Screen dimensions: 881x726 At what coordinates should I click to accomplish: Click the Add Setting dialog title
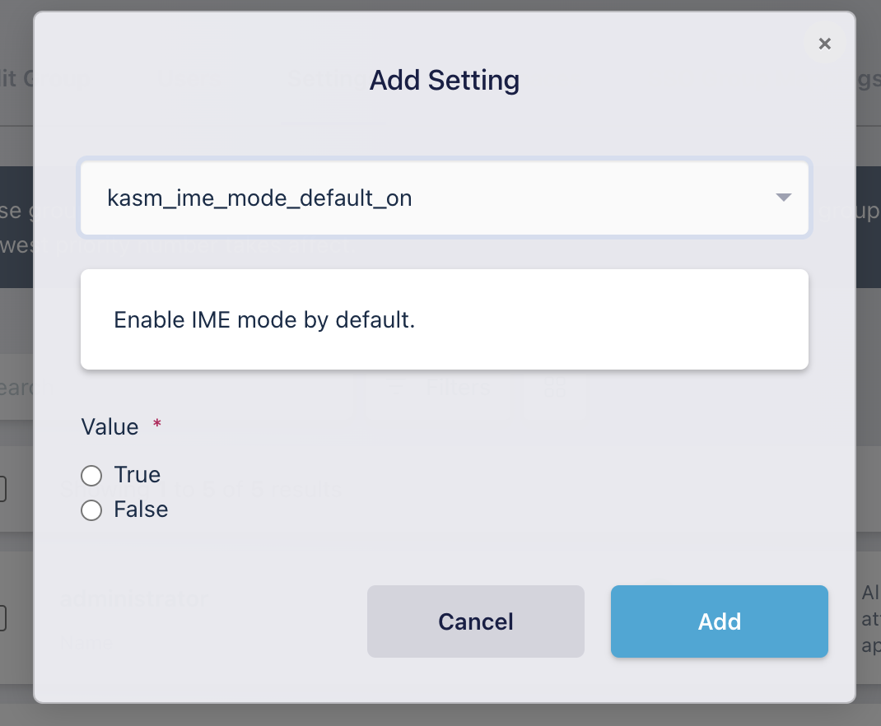coord(444,80)
